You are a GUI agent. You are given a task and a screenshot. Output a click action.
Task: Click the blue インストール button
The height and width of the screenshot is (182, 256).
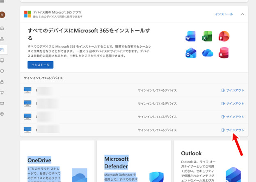[x=40, y=65]
